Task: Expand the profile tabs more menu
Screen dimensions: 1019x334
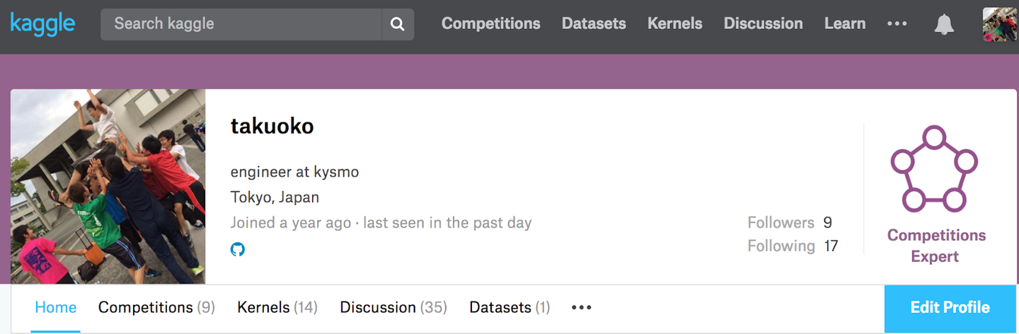Action: [x=581, y=307]
